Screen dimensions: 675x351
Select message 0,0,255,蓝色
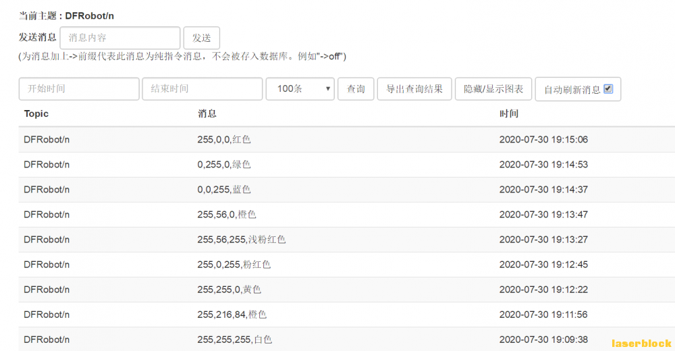(x=224, y=190)
